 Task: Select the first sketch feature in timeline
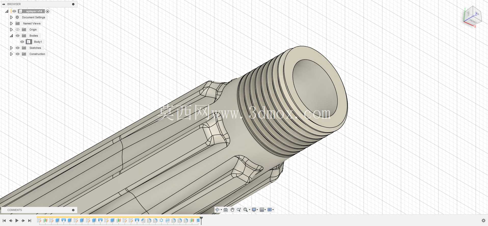(39, 220)
